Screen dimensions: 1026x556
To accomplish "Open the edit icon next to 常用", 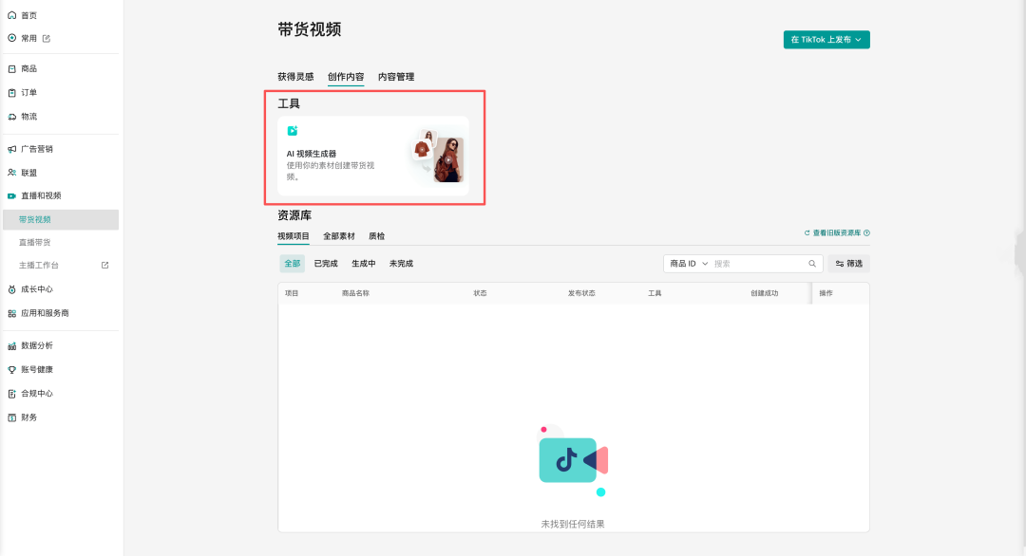I will click(x=47, y=39).
